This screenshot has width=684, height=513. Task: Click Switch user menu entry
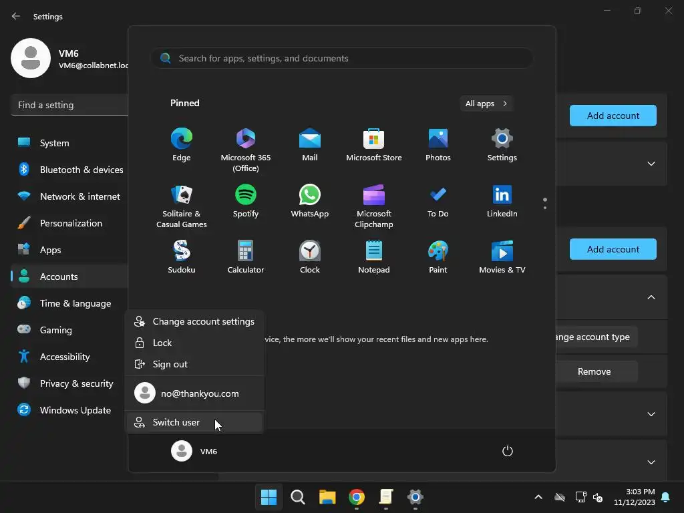point(194,422)
